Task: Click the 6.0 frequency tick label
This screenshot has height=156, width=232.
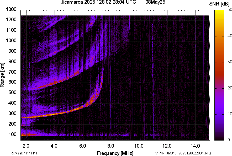Action: click(83, 146)
